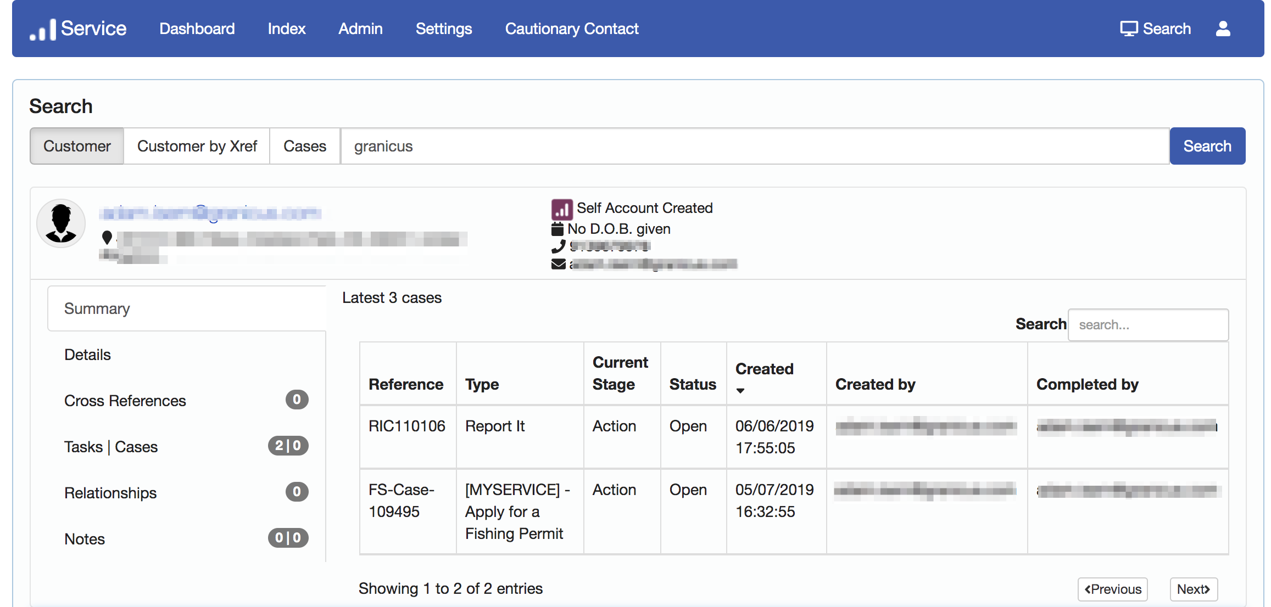
Task: Open Cautionary Contact page
Action: pyautogui.click(x=572, y=29)
